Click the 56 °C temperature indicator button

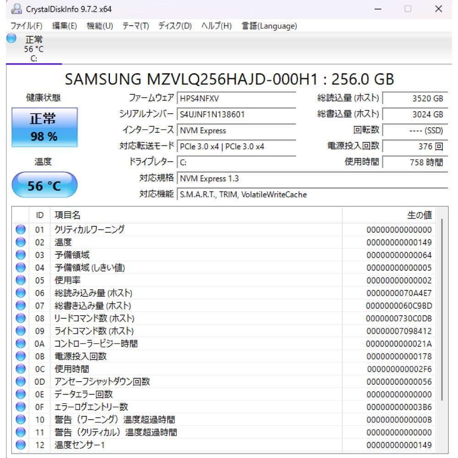click(x=44, y=185)
